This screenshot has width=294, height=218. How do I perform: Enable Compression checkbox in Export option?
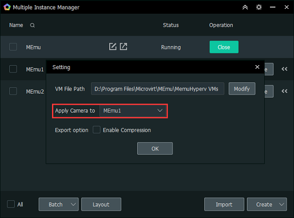point(97,130)
